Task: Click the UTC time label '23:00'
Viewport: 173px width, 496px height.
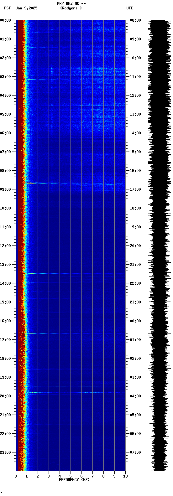Action: tap(135, 302)
